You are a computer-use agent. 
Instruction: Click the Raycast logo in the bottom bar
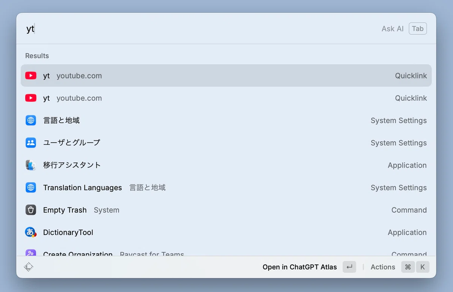pos(29,267)
